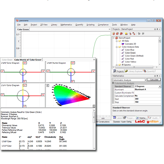Click the Calculate button

pos(154,80)
